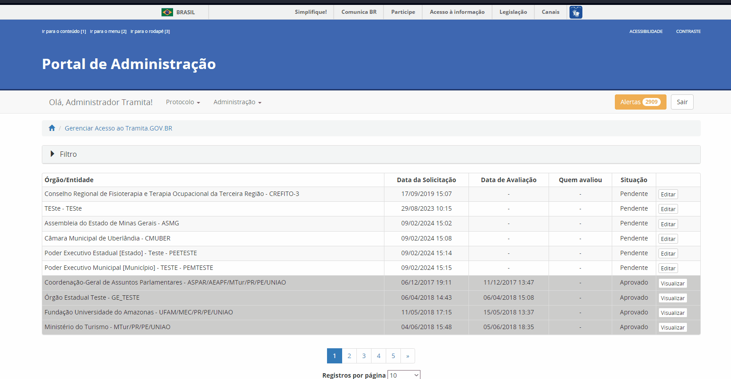
Task: Click the Quem avaliou column header
Action: 580,180
